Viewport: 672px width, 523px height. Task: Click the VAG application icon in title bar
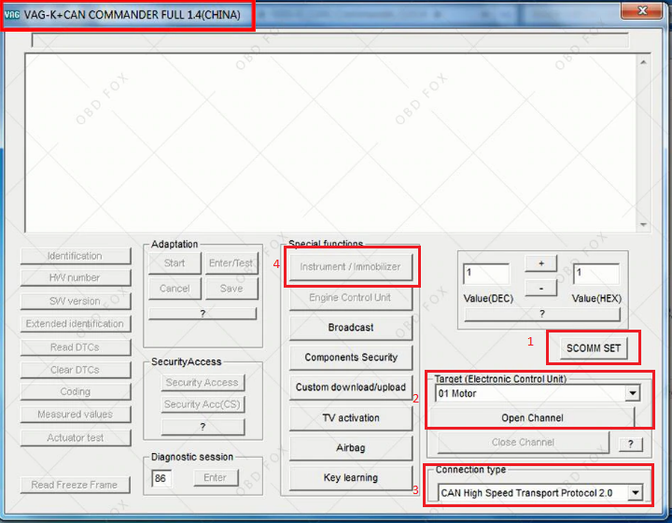click(x=12, y=15)
